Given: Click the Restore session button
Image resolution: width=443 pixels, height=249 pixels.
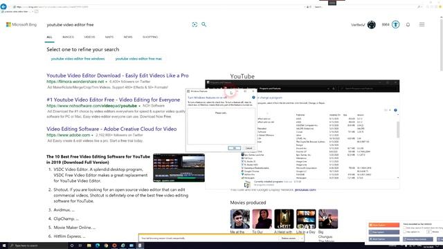Looking at the screenshot, I should click(x=288, y=238).
